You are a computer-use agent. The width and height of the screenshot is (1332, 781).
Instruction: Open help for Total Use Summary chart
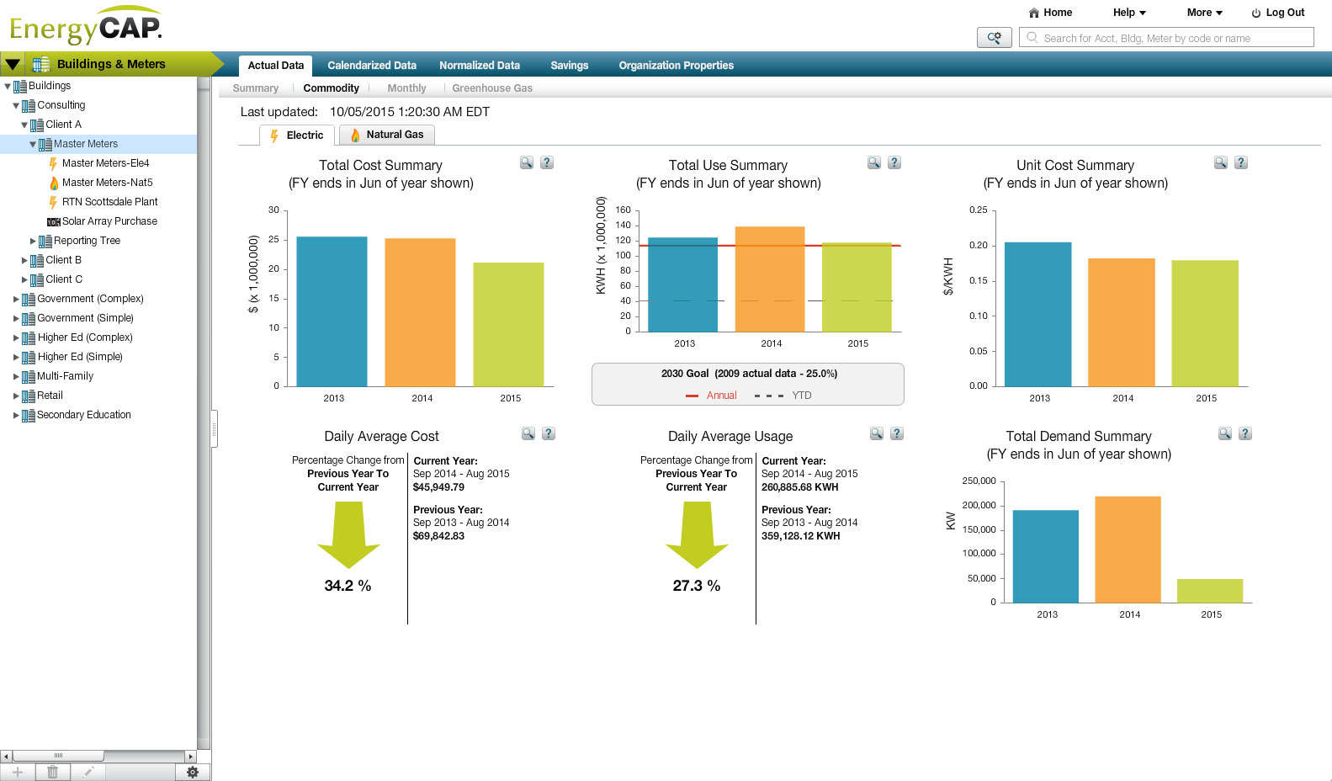[894, 163]
